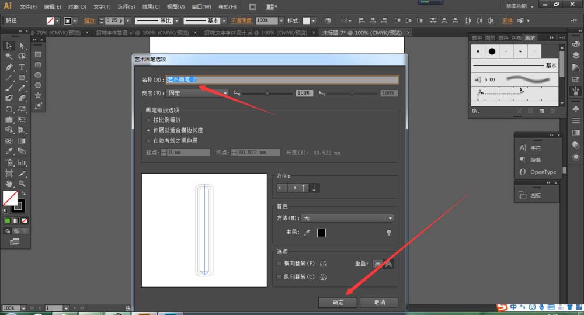Open the 方法 colorization method dropdown

[347, 218]
